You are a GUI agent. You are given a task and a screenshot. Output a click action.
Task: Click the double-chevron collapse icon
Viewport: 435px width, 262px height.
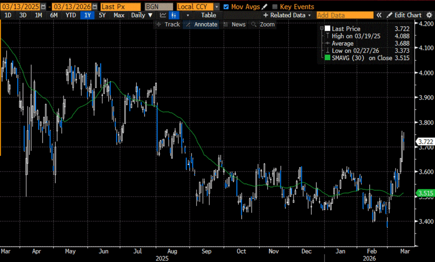(379, 15)
